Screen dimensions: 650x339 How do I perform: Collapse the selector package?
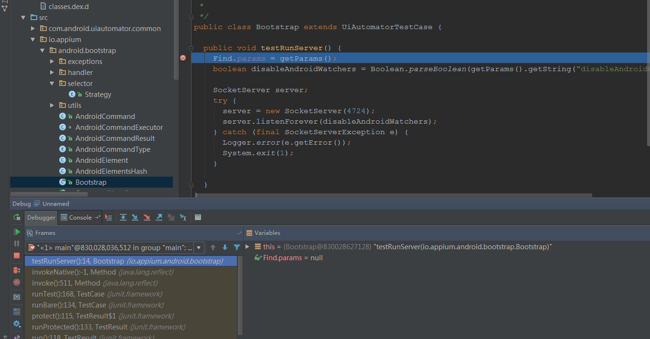(52, 84)
